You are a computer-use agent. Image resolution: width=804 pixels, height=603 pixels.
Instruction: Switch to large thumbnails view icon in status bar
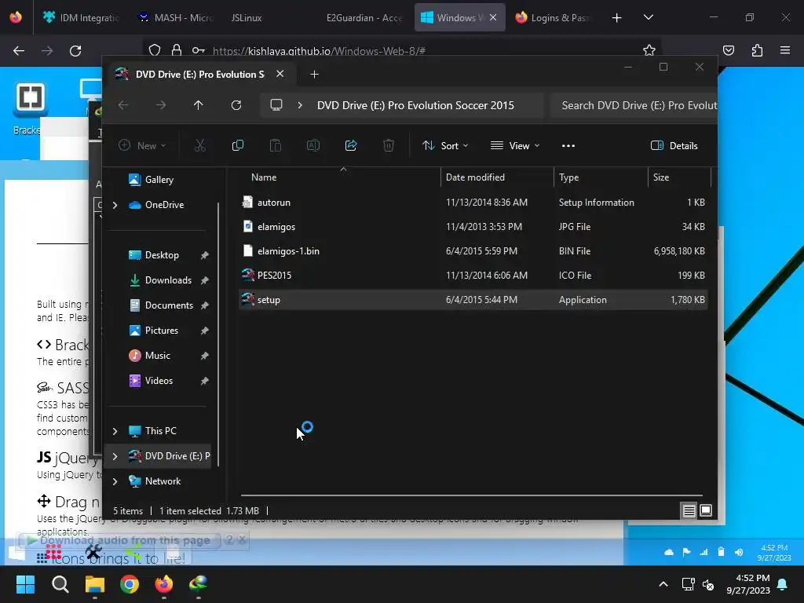click(706, 510)
